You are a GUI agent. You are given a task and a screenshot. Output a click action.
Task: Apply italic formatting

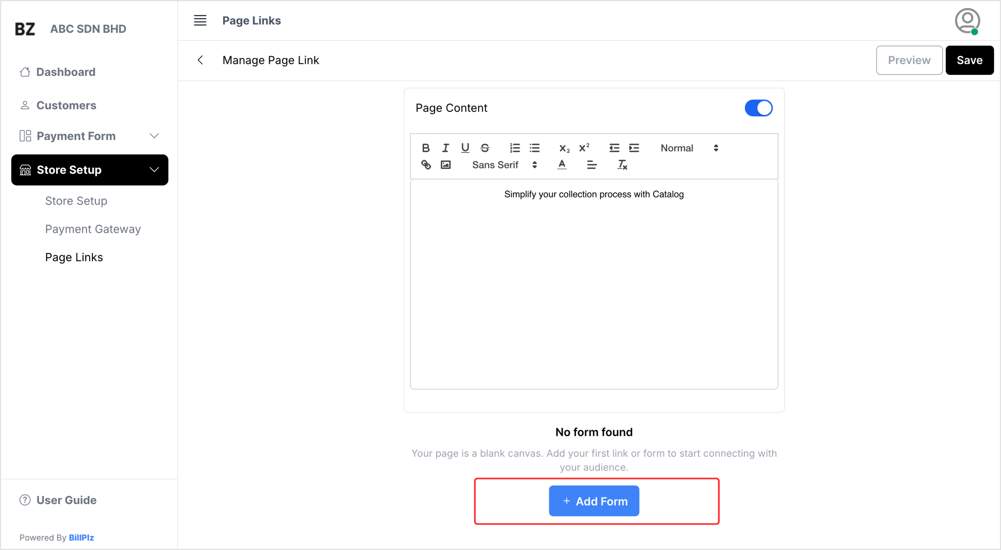pos(445,148)
